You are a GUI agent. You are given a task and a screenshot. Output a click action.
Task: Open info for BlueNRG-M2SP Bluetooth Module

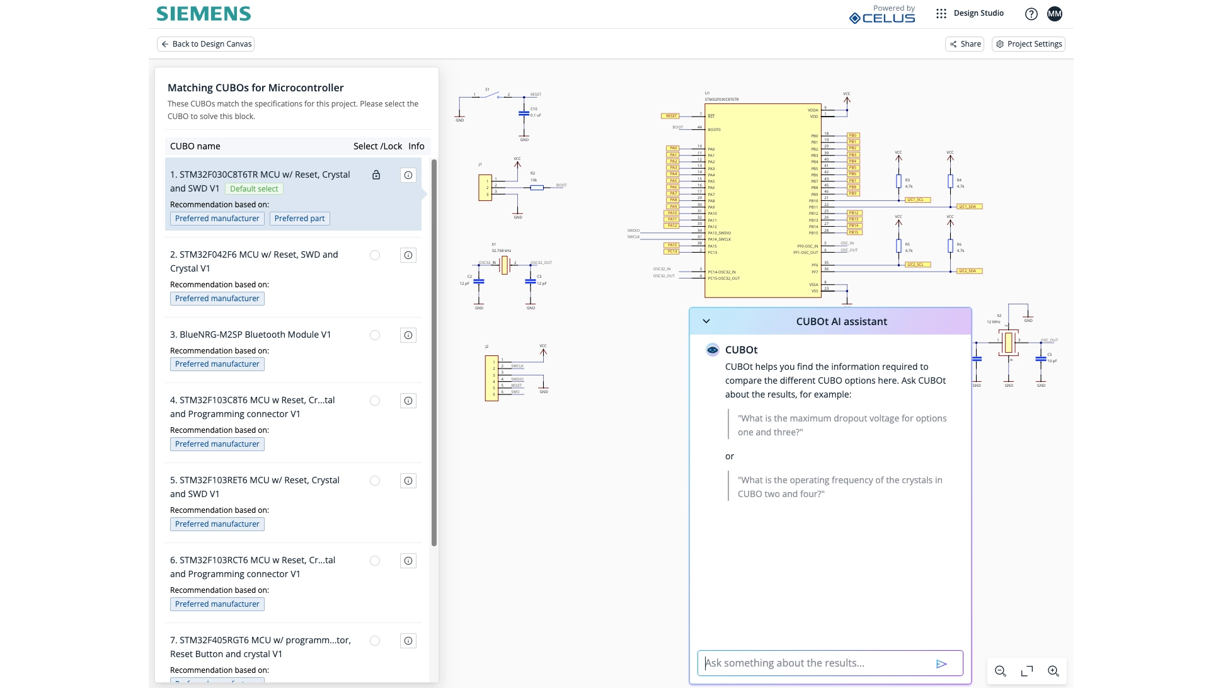408,335
